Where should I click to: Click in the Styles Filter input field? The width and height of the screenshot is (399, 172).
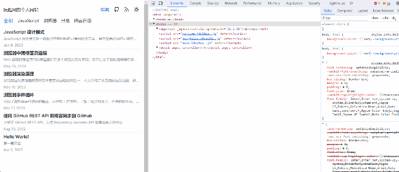click(345, 18)
